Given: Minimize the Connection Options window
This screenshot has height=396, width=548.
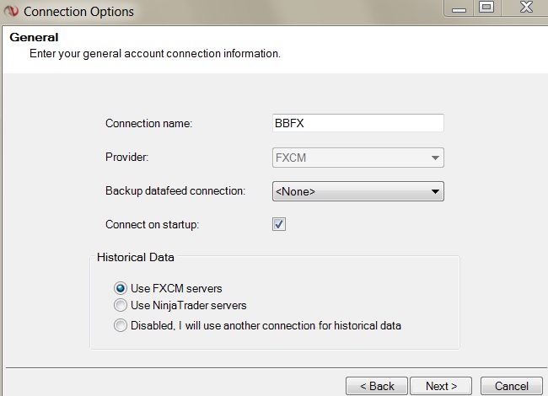Looking at the screenshot, I should point(459,9).
